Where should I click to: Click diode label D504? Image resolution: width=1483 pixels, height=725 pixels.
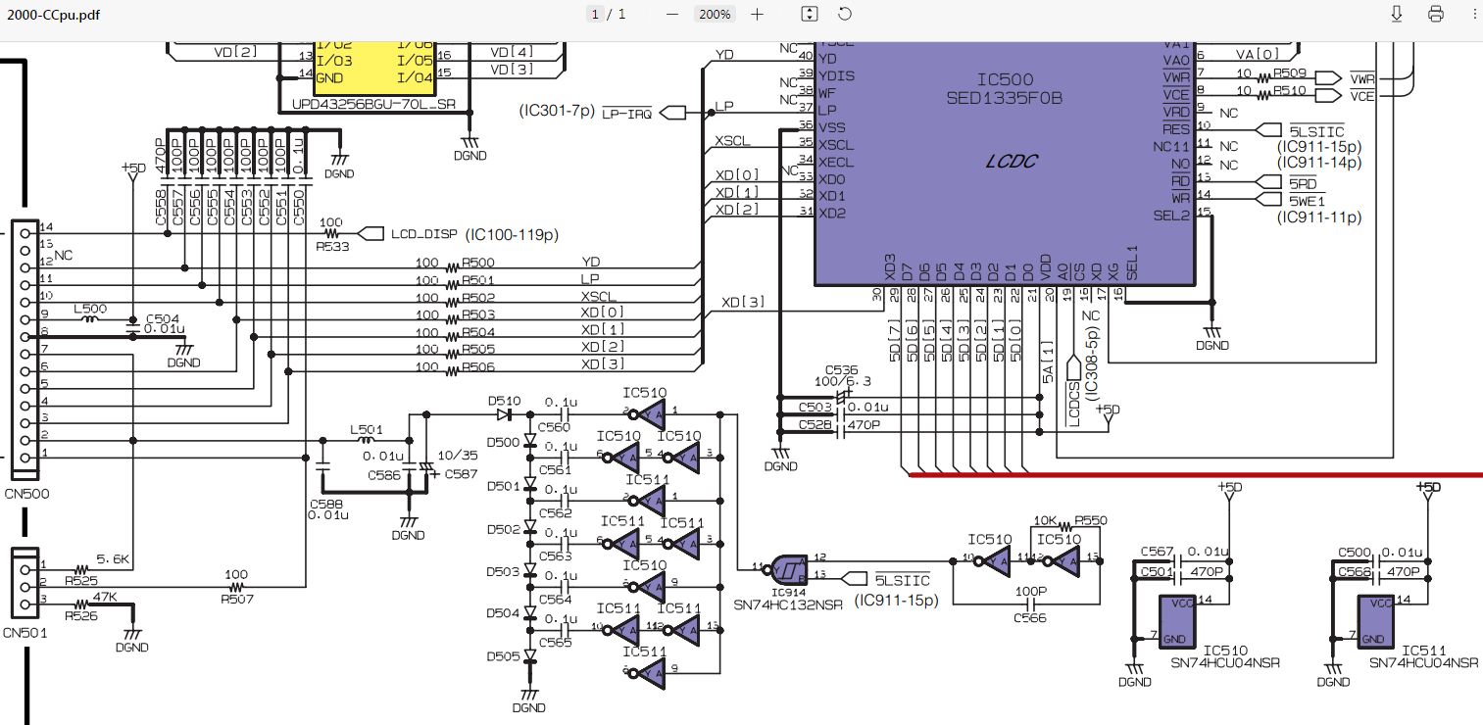(x=504, y=613)
